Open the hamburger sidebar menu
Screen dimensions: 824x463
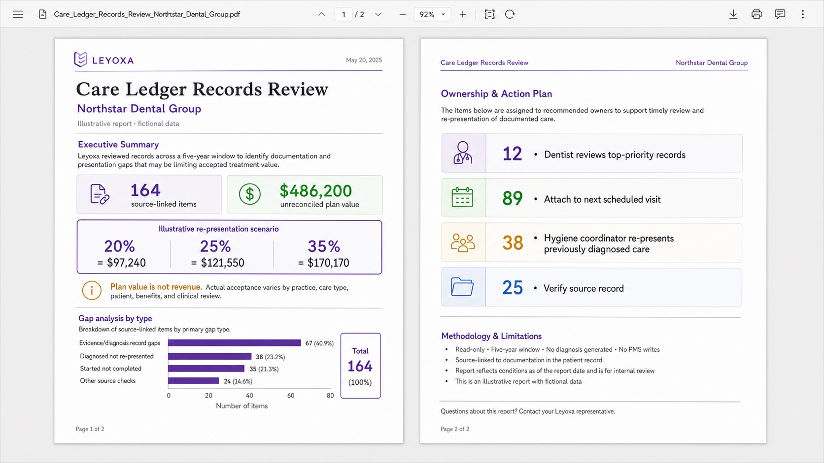(x=18, y=14)
